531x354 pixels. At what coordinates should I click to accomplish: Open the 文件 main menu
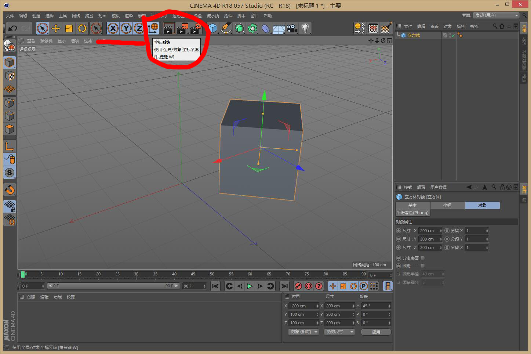click(10, 16)
